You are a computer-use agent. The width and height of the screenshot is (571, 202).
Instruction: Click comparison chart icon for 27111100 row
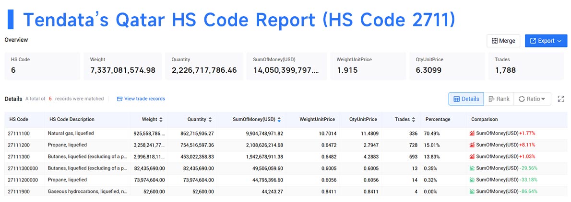tap(472, 134)
